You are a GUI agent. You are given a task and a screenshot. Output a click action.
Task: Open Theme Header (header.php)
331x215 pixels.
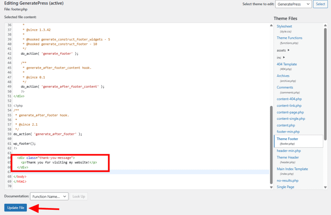coord(288,157)
